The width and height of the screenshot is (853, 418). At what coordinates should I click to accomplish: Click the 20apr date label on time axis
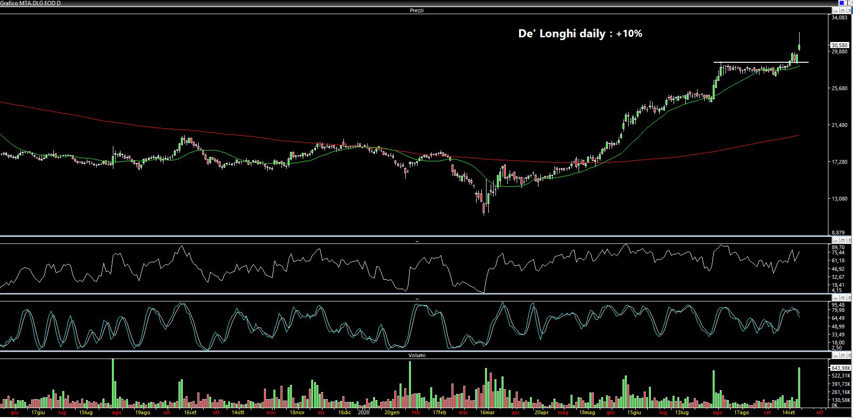pyautogui.click(x=541, y=412)
